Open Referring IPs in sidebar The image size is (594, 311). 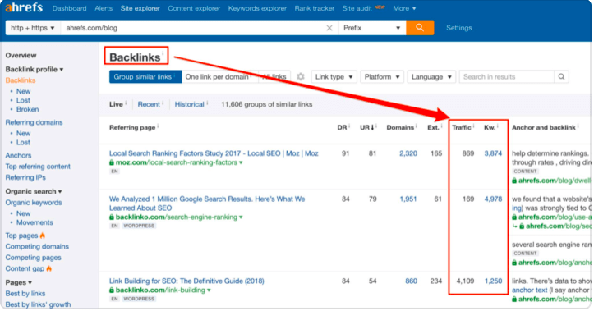(25, 177)
